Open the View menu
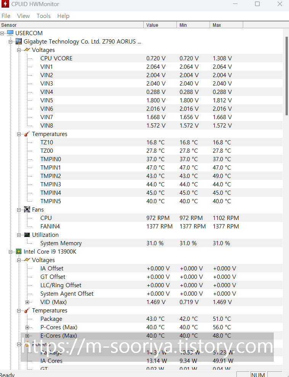 (x=23, y=16)
